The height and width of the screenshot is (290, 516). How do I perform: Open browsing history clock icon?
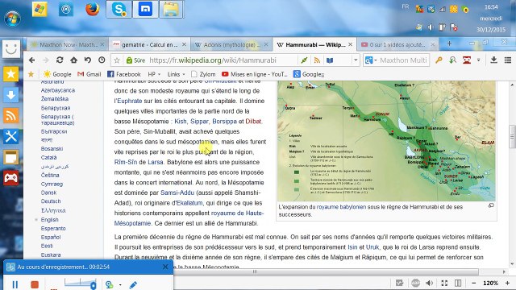click(102, 60)
